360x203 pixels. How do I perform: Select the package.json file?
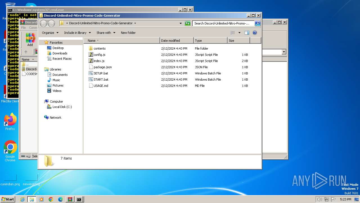pos(103,67)
